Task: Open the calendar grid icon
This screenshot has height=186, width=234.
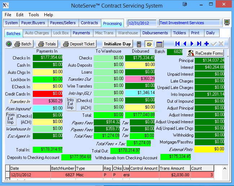Action: [159, 44]
